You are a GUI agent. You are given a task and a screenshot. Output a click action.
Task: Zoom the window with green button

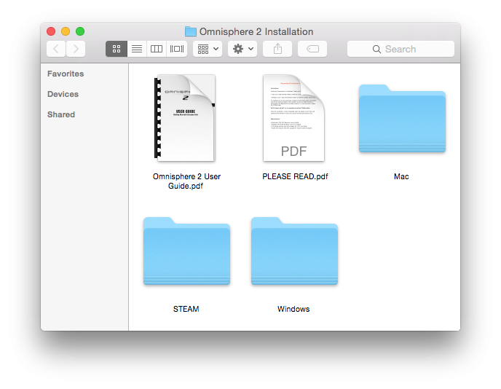80,31
